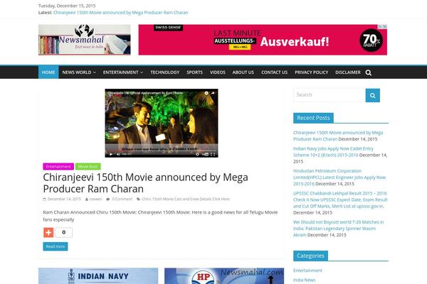Select the green Movie Buzz tag

[x=88, y=166]
